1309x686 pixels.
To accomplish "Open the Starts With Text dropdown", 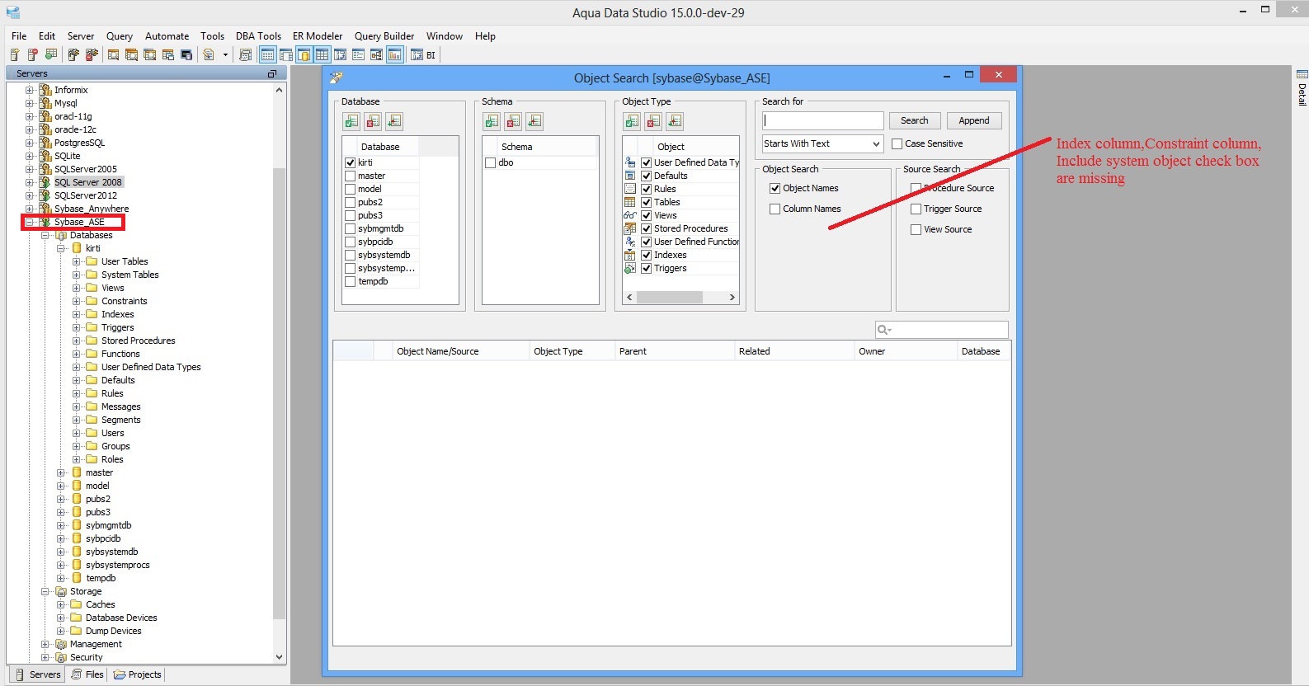I will point(822,143).
